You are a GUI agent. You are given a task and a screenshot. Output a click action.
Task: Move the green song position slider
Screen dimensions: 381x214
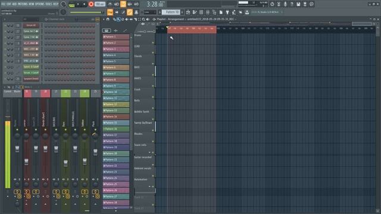coord(86,12)
